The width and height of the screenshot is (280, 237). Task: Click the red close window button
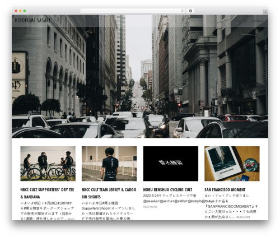[x=16, y=11]
